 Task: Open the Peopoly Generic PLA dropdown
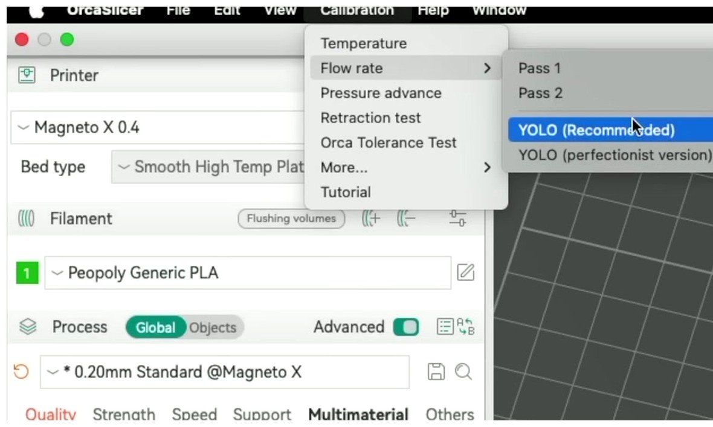click(248, 273)
